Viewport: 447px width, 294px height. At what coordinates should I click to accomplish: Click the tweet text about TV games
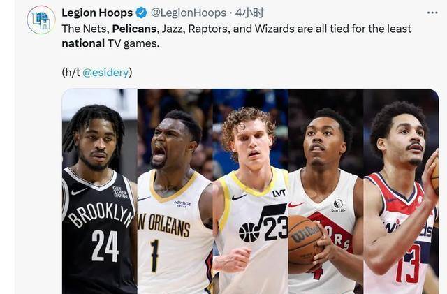236,36
